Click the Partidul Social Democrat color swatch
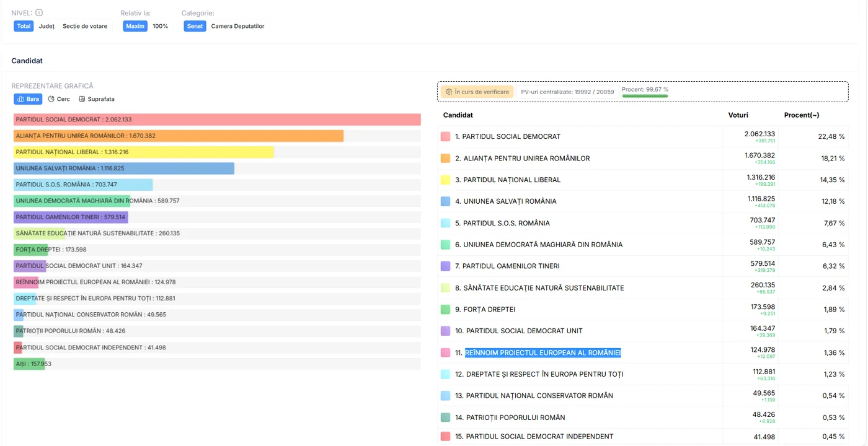 445,136
